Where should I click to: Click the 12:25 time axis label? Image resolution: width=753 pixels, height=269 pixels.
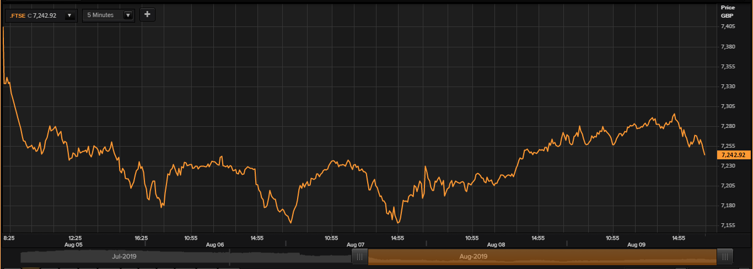point(75,238)
